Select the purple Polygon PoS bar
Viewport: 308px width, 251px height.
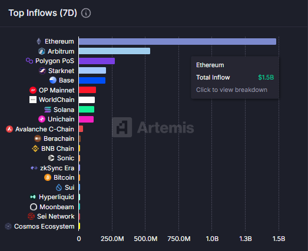(x=97, y=61)
